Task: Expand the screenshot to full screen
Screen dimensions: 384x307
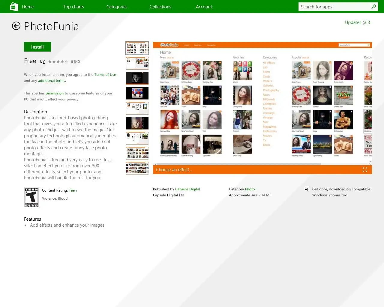Action: tap(365, 170)
